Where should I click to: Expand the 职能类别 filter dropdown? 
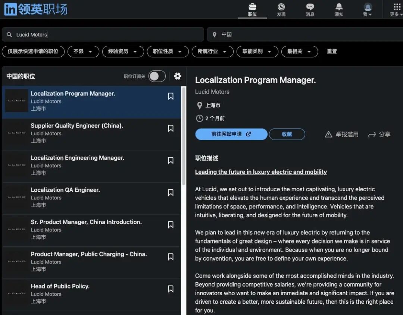(x=257, y=51)
